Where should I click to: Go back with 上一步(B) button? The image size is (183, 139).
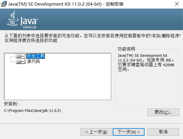(96, 132)
